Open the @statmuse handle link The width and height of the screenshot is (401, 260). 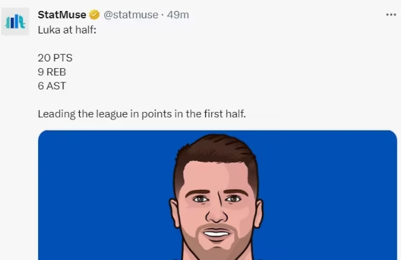131,15
